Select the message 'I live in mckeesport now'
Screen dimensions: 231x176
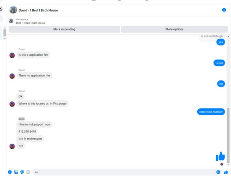coord(34,124)
